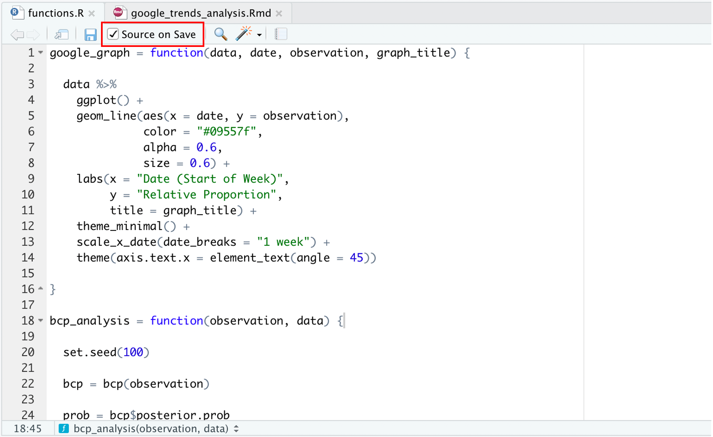Viewport: 713px width, 437px height.
Task: Collapse the google_graph function fold at line 1
Action: pos(41,52)
